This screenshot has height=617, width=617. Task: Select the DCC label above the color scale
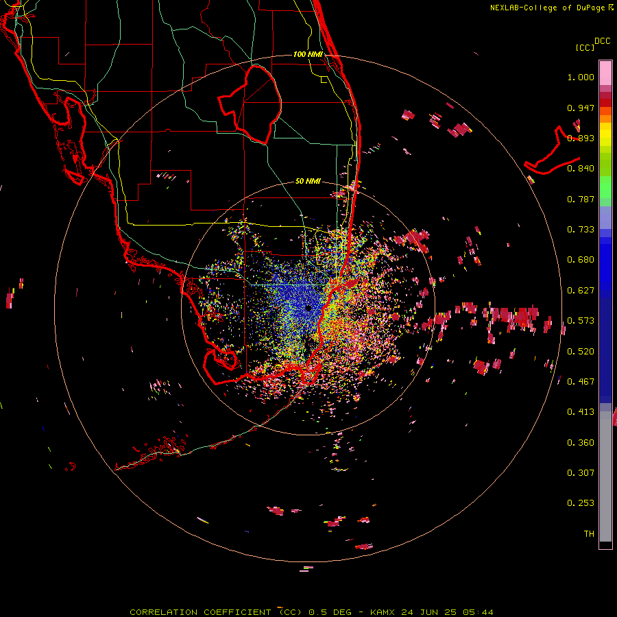click(x=602, y=41)
